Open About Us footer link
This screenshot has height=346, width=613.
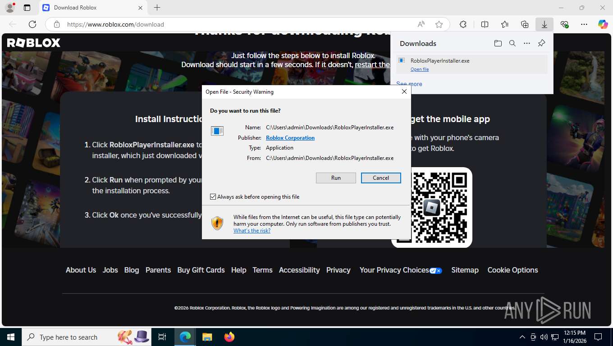coord(81,270)
